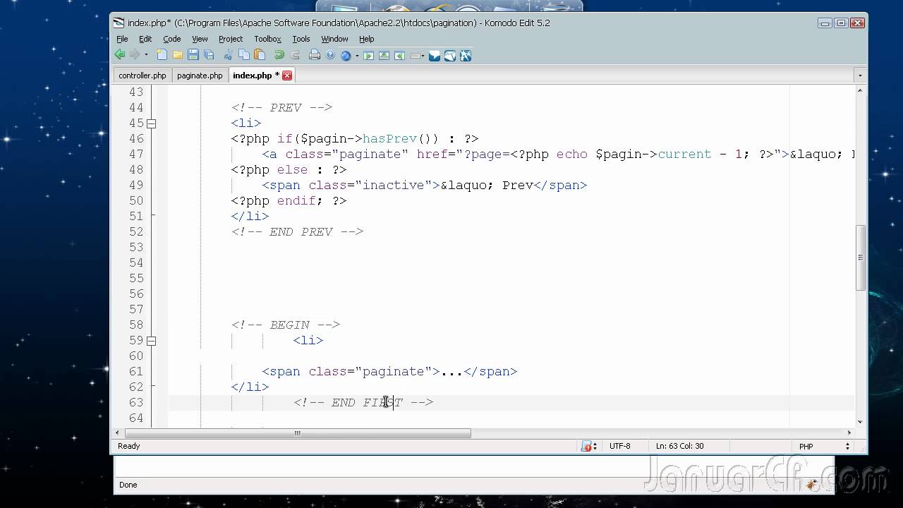Click the editor's scroll-right arrow
Image resolution: width=903 pixels, height=508 pixels.
(849, 433)
